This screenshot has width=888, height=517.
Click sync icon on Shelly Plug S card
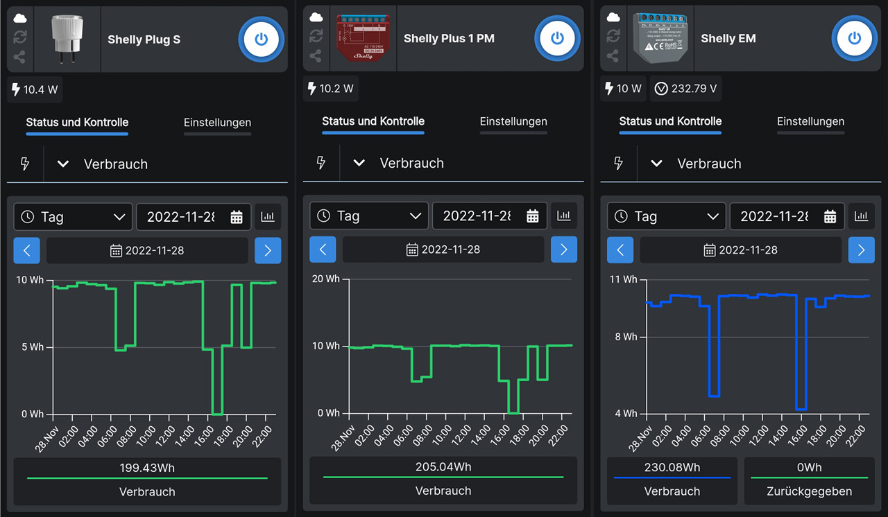(x=19, y=37)
